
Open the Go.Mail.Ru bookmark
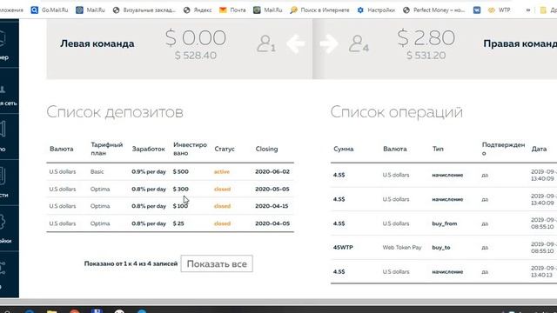[x=50, y=10]
